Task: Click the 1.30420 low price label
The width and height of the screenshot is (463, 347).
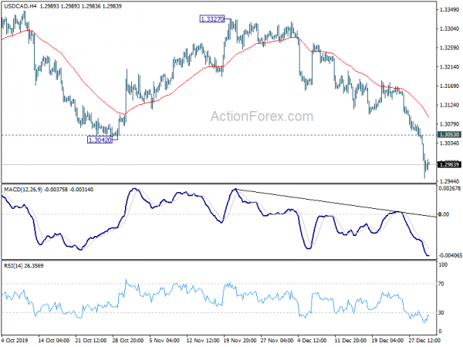Action: 100,140
